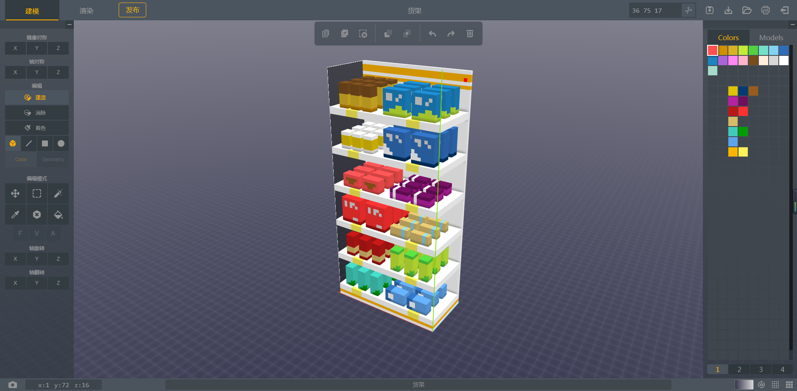Rotate around Y in 轴旋转
This screenshot has width=797, height=391.
coord(37,259)
